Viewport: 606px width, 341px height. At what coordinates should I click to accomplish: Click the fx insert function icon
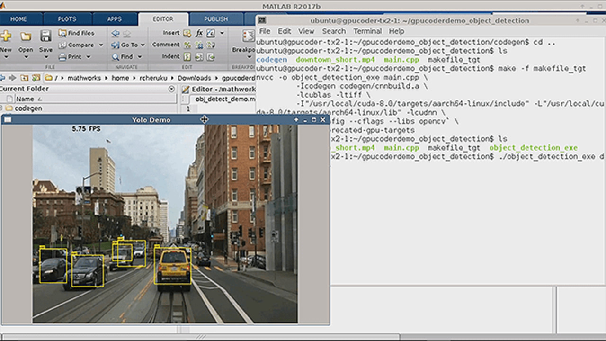(199, 33)
